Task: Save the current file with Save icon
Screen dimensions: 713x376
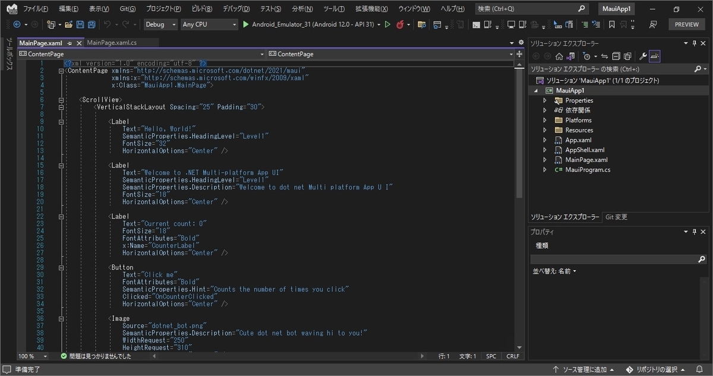Action: (x=80, y=24)
